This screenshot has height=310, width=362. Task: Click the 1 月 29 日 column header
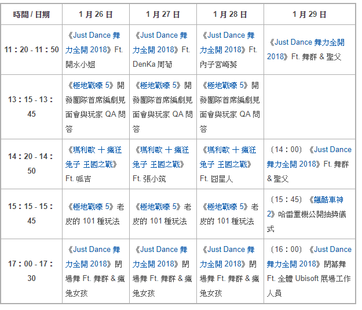310,15
